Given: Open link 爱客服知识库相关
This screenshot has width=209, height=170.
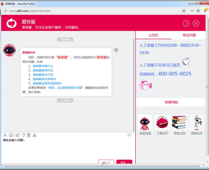Looking at the screenshot, I should tap(44, 79).
